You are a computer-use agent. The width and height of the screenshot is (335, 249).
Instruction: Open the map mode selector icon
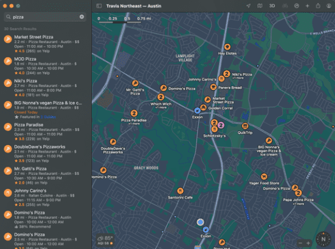[x=260, y=6]
